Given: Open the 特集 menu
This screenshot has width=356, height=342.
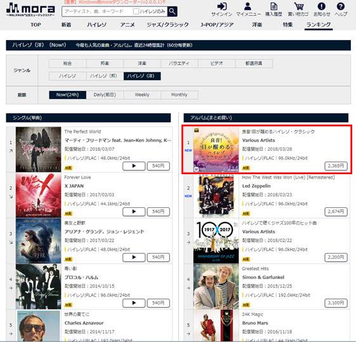Looking at the screenshot, I should coord(287,25).
